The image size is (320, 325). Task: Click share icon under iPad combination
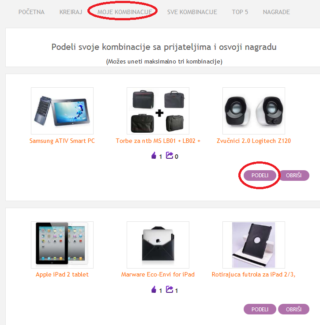click(x=169, y=290)
